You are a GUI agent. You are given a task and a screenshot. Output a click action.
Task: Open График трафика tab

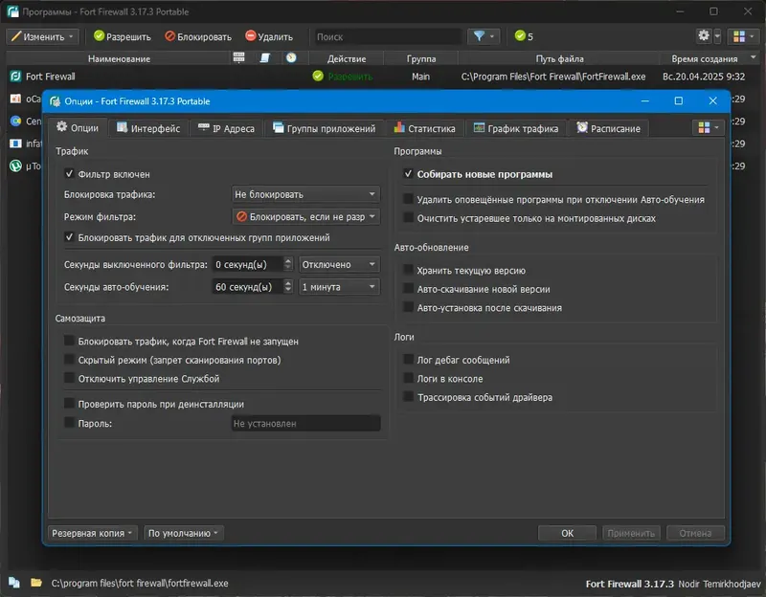click(516, 128)
